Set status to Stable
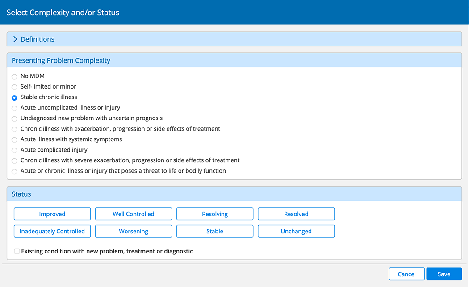The height and width of the screenshot is (287, 469). coord(215,231)
